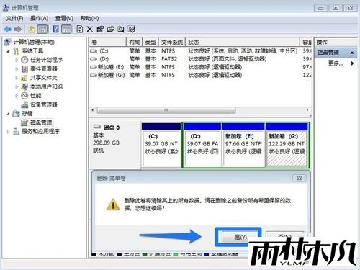Screen dimensions: 360x270
Task: Expand the 任务计划程序 node arrow
Action: coord(17,60)
